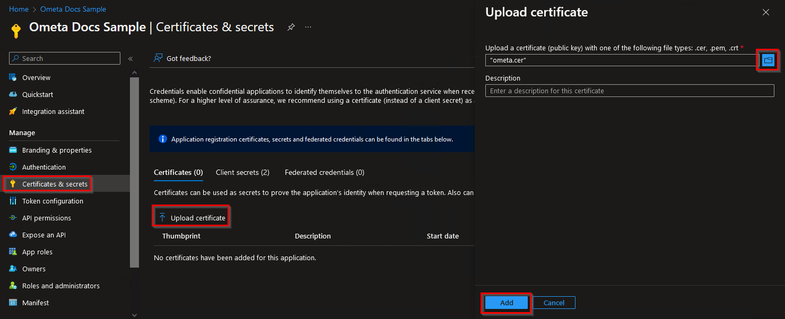Switch to the Certificates (0) tab
Screen dimensions: 785x319
click(178, 172)
